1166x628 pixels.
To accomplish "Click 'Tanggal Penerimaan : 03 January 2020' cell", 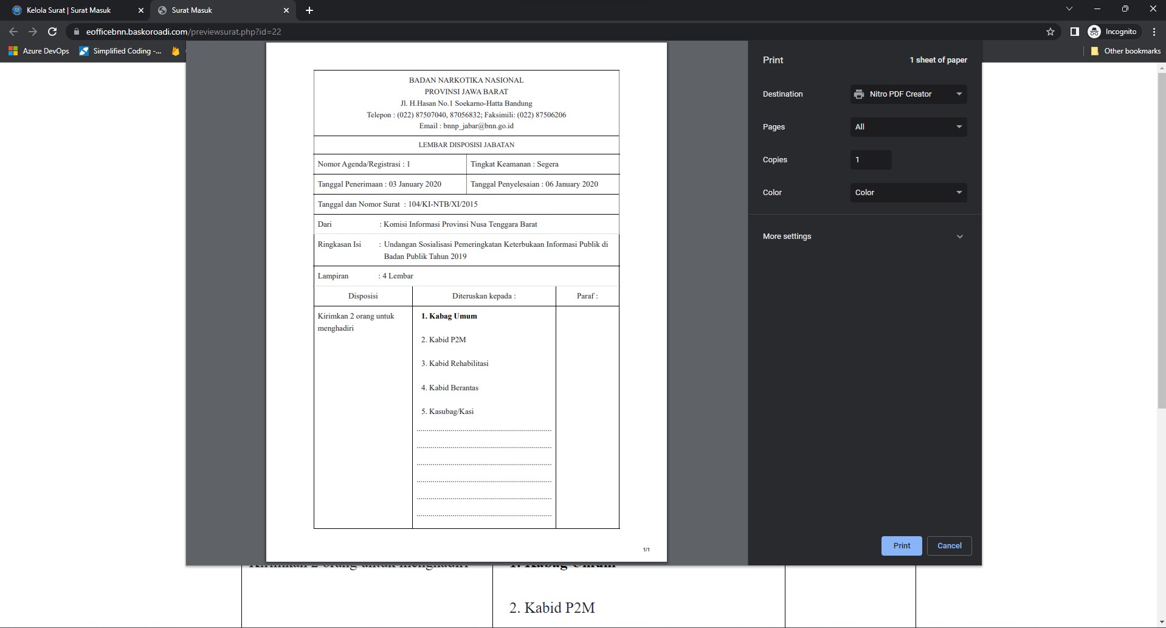I will [x=390, y=184].
